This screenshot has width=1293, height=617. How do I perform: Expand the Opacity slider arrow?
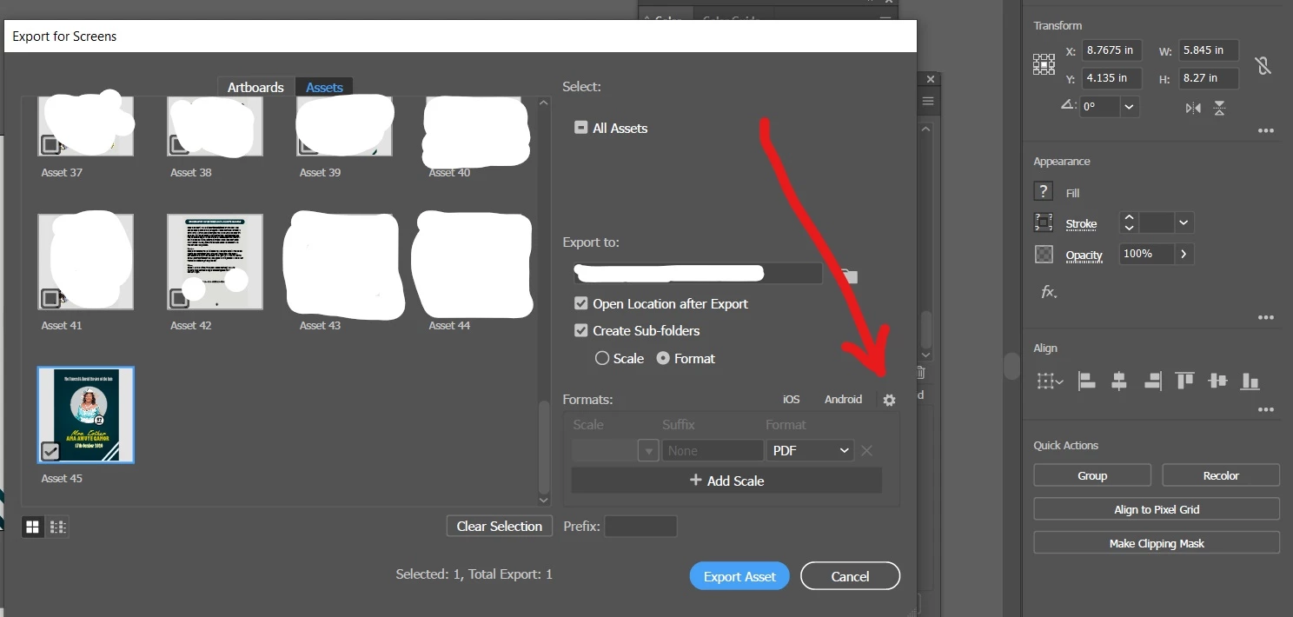click(1184, 254)
